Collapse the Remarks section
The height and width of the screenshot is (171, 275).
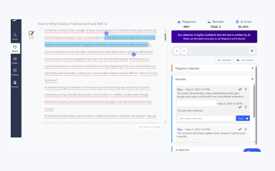coord(252,79)
